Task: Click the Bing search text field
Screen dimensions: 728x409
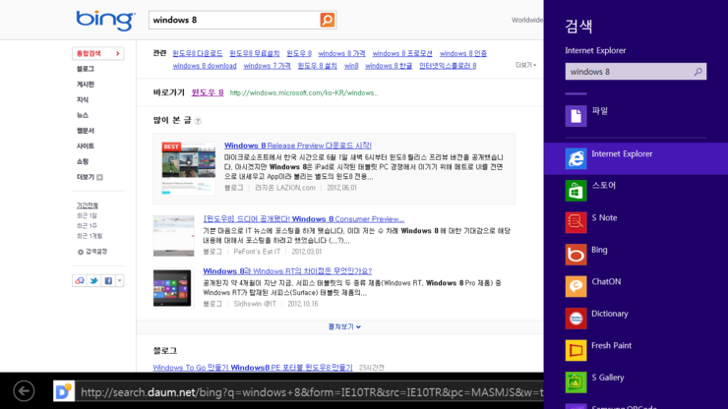Action: point(233,20)
